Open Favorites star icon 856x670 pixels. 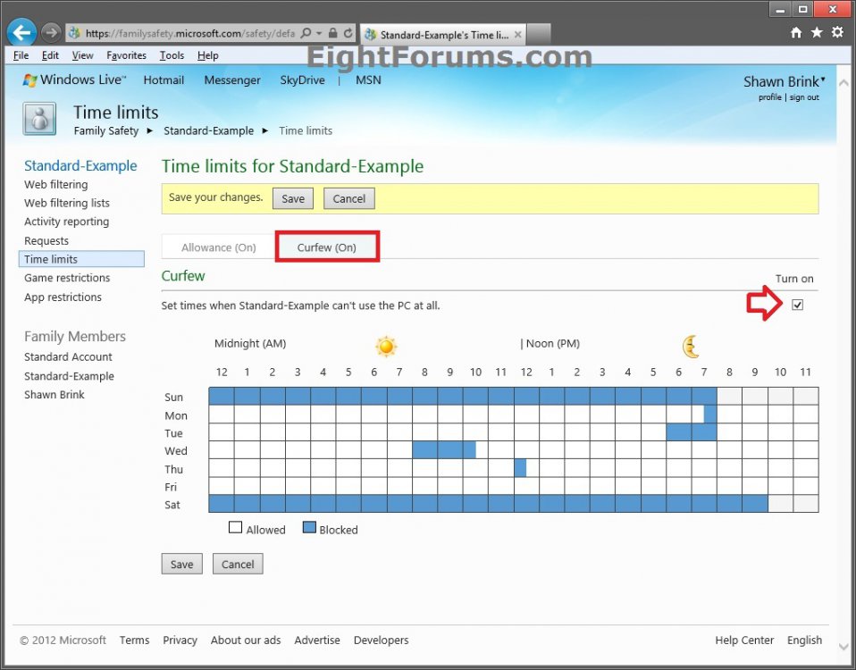tap(817, 33)
